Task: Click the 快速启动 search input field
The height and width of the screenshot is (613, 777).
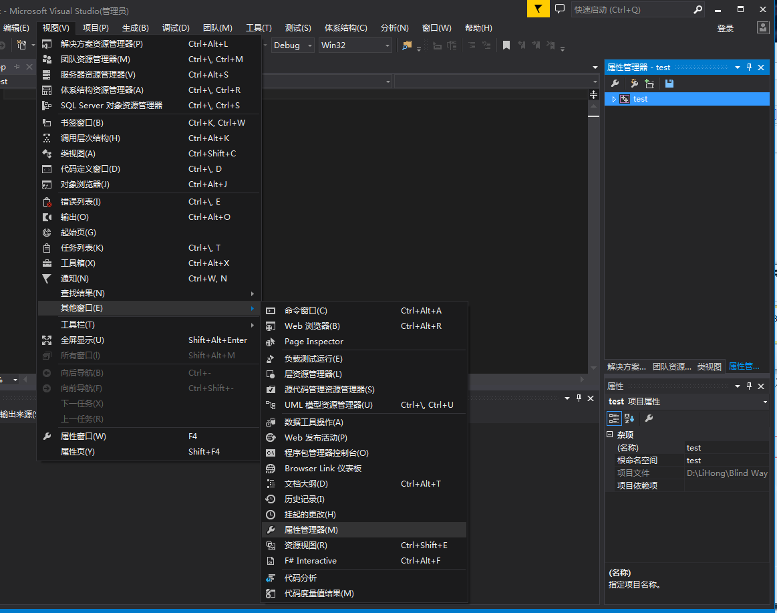Action: coord(632,9)
